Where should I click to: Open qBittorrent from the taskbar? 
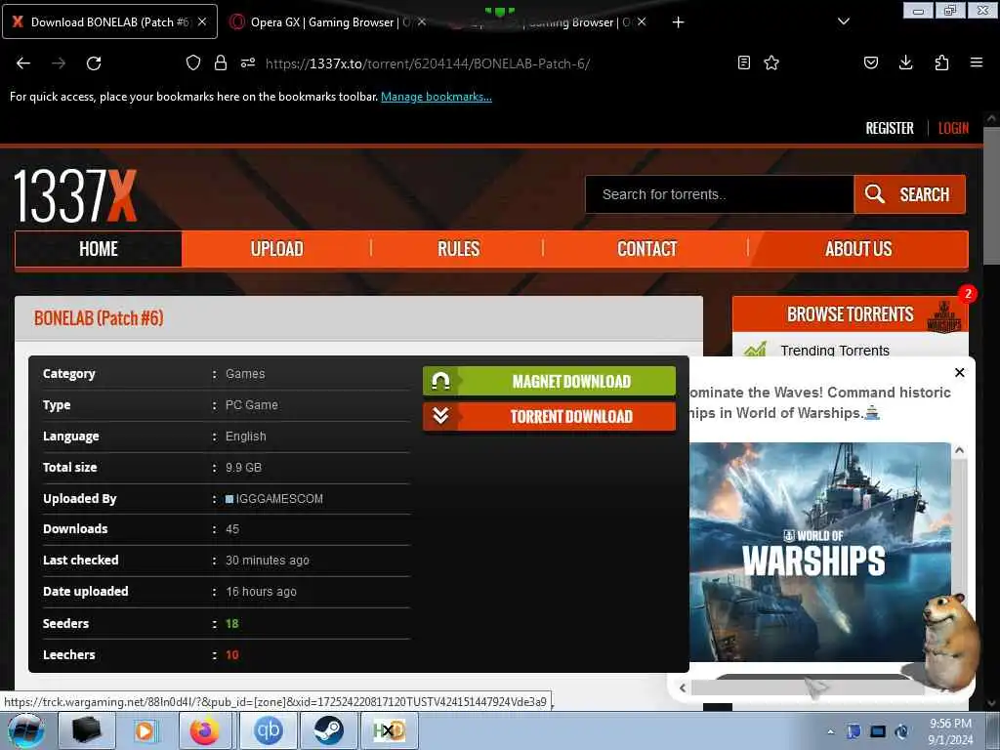pos(268,730)
